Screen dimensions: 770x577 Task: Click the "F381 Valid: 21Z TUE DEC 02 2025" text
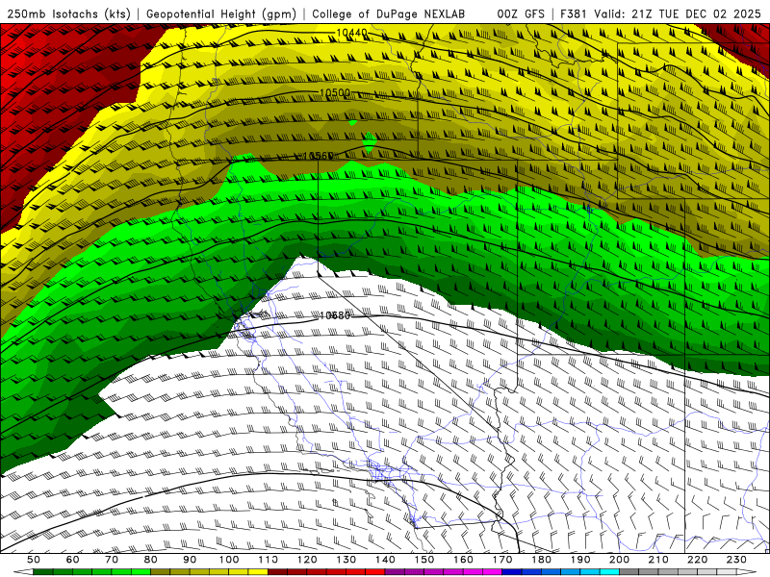[x=660, y=13]
